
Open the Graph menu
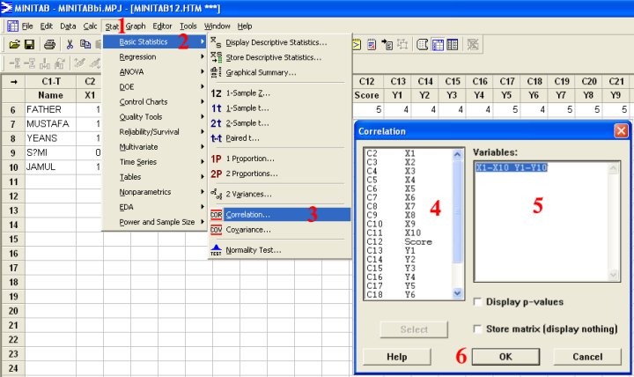(x=136, y=26)
